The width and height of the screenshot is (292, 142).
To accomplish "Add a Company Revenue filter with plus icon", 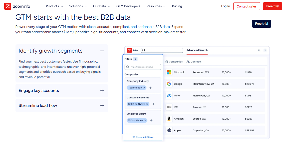I will click(x=153, y=104).
